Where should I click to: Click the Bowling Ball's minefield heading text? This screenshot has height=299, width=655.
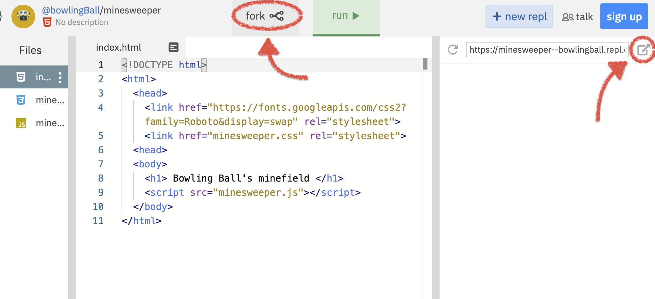(x=241, y=178)
